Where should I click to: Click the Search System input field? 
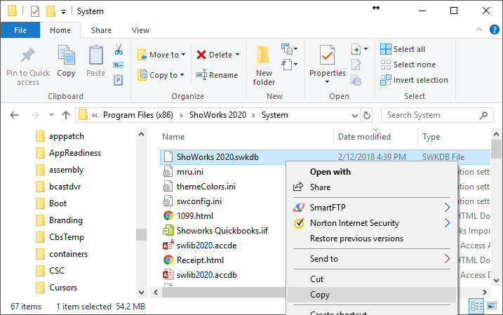click(437, 115)
